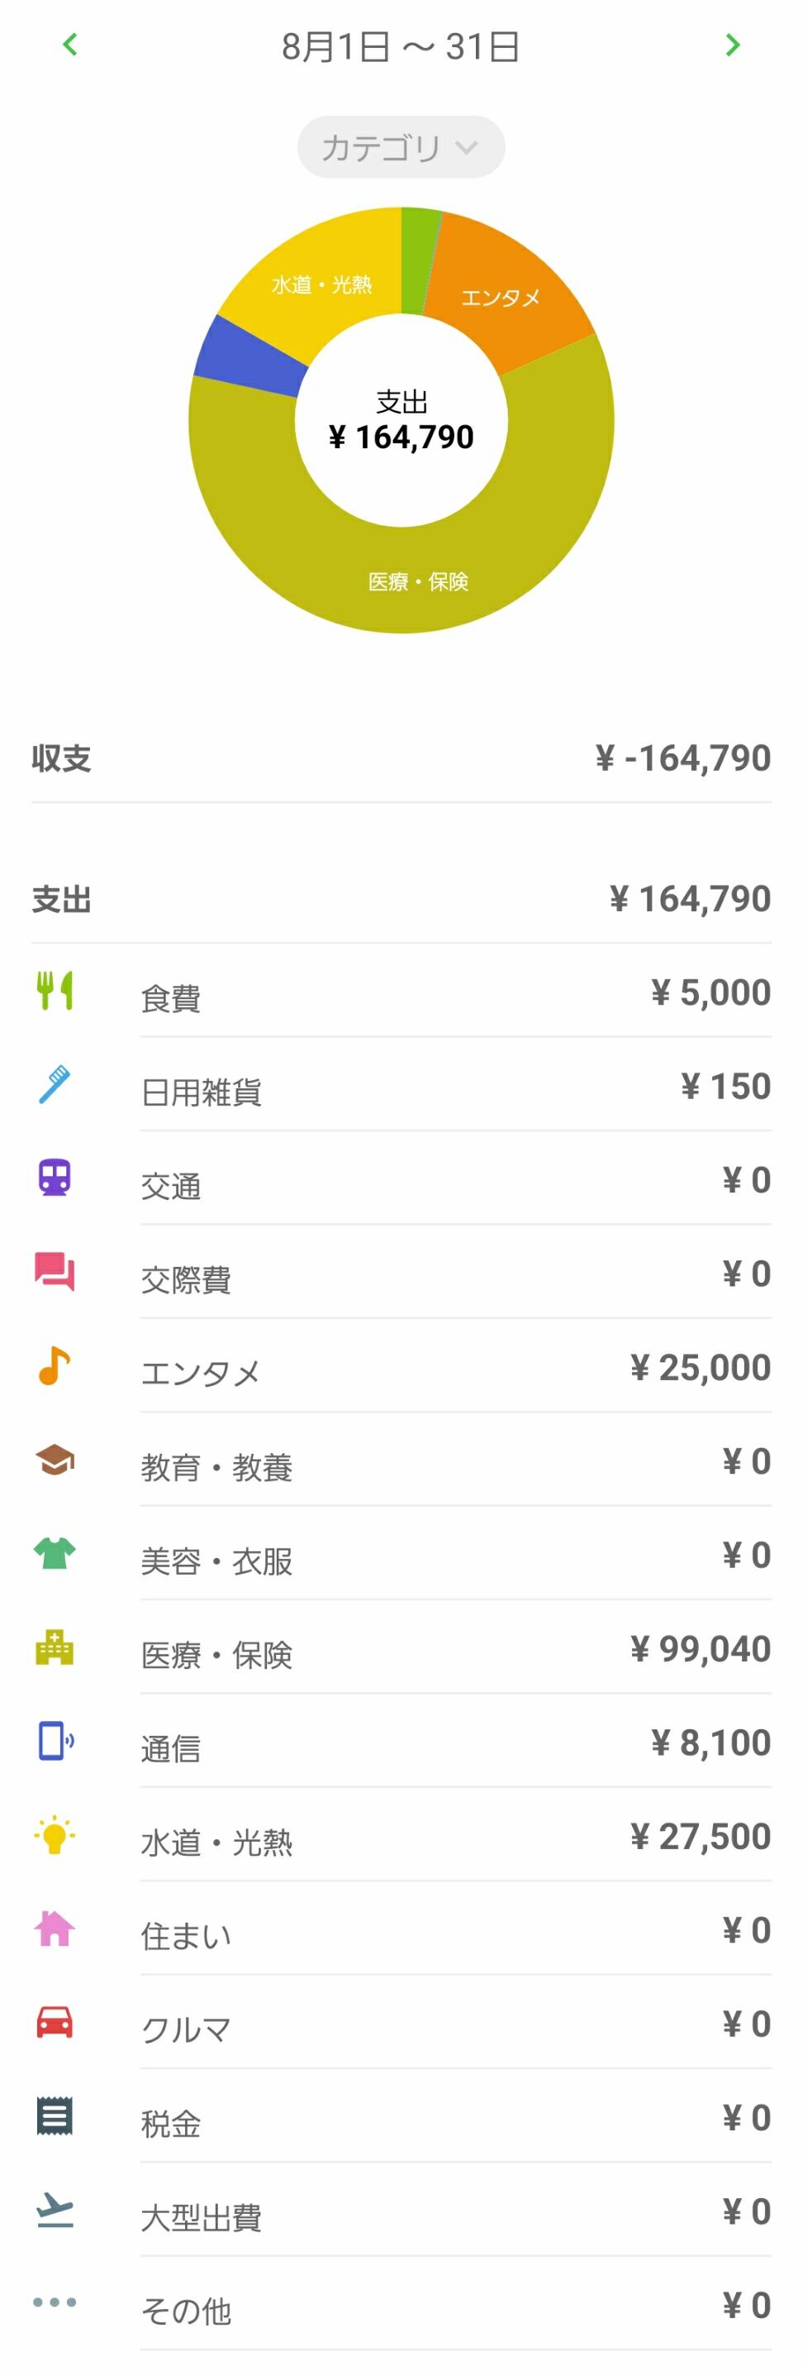Tap the hospital 医療・保険 icon

coord(55,1648)
